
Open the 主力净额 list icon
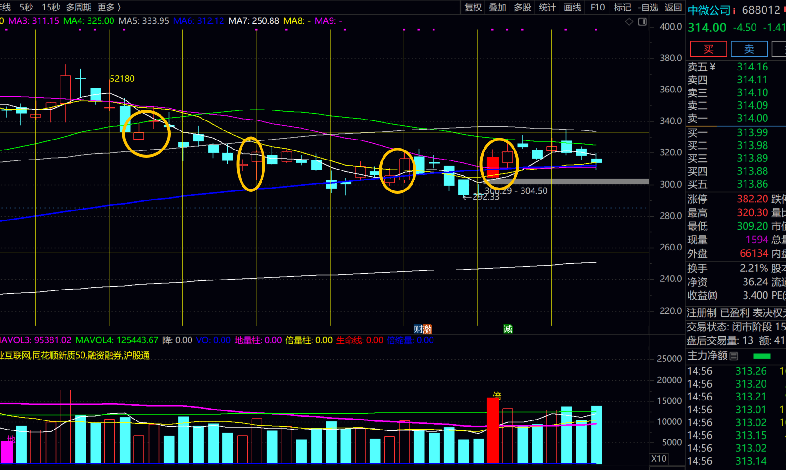pos(734,356)
